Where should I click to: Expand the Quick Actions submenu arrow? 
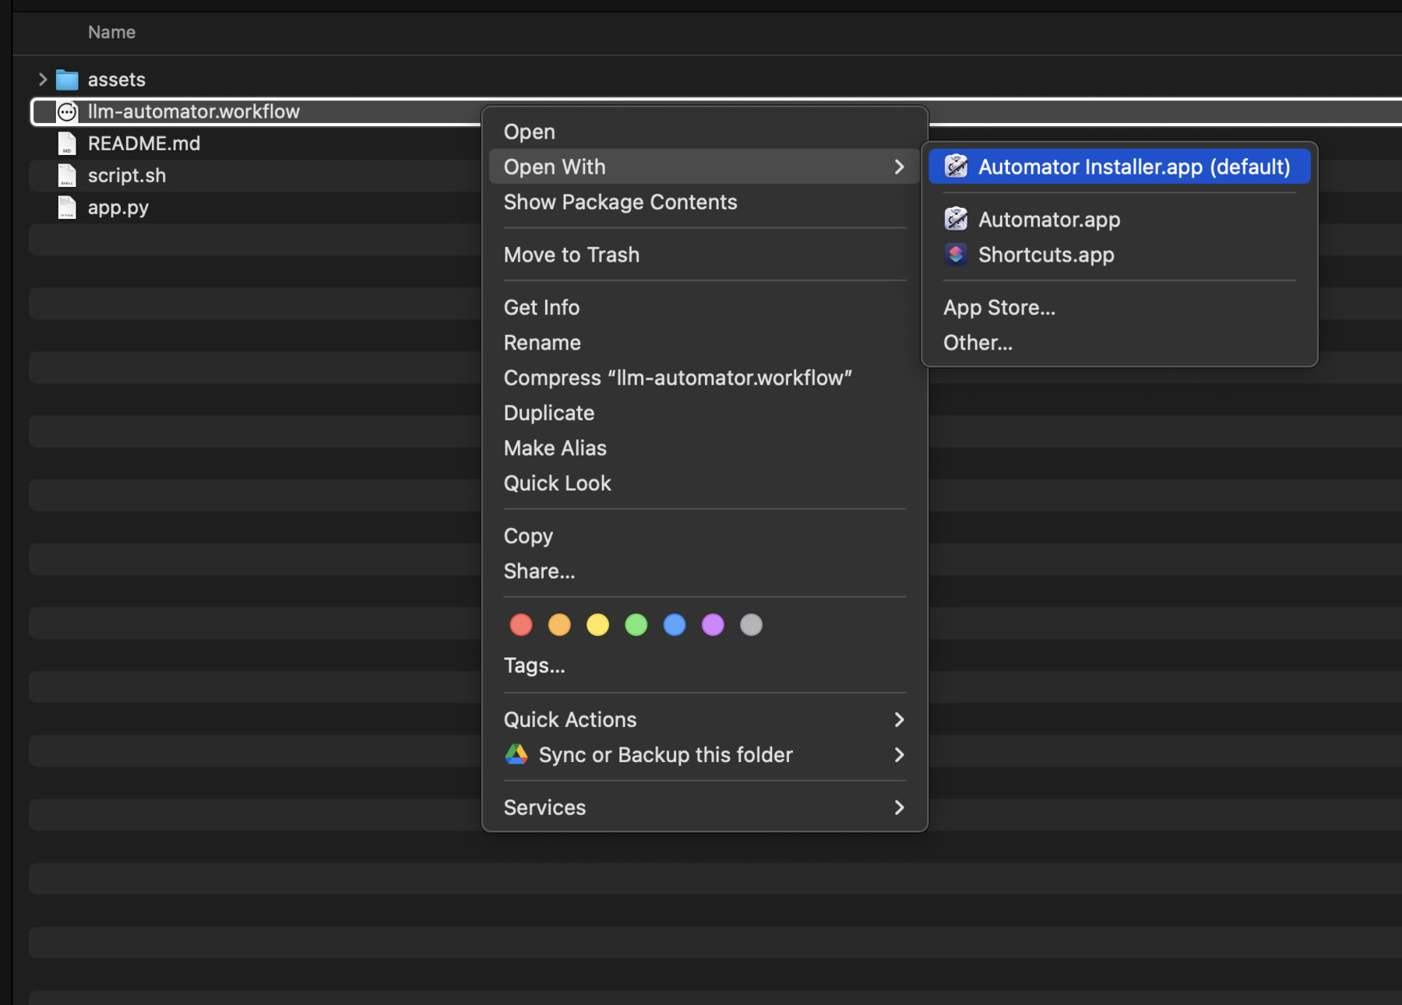899,719
